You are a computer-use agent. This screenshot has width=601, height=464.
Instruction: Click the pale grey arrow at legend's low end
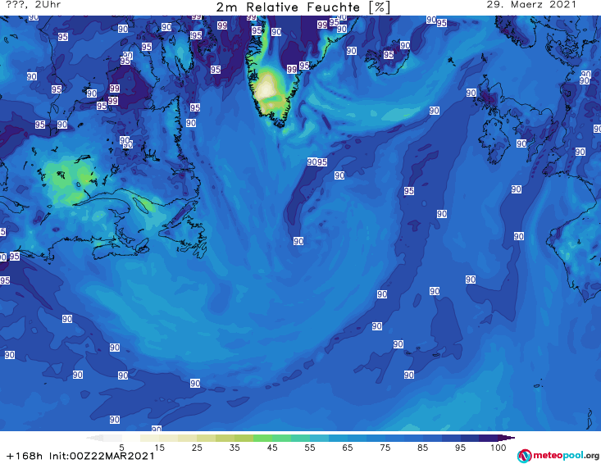point(94,438)
